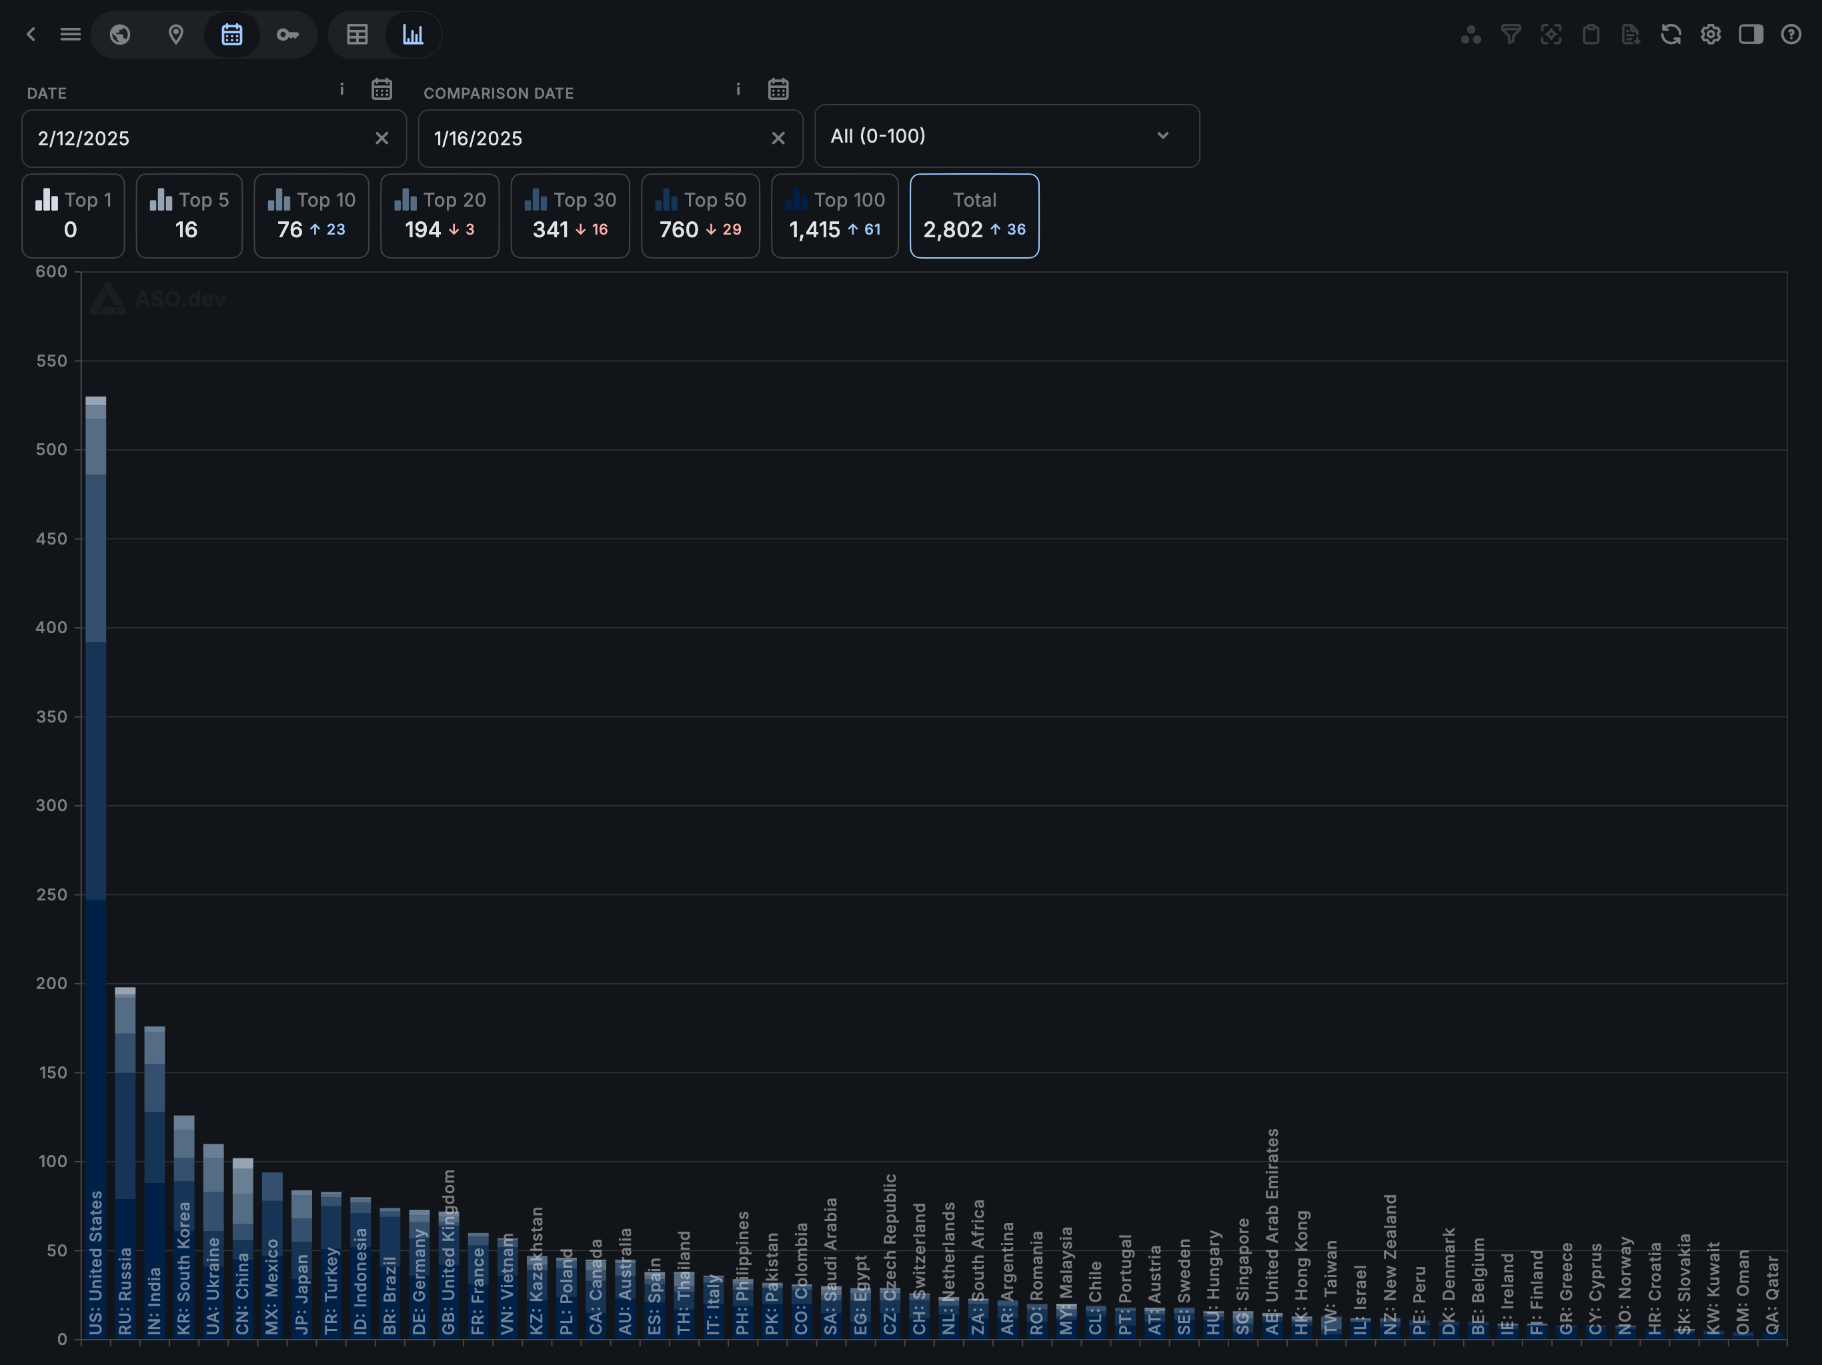
Task: Open calendar picker for Date field
Action: tap(381, 89)
